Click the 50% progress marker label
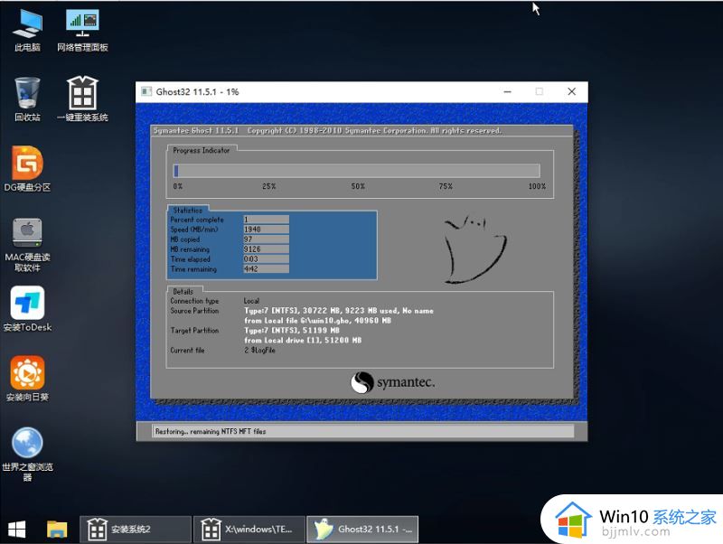723x544 pixels. [358, 186]
